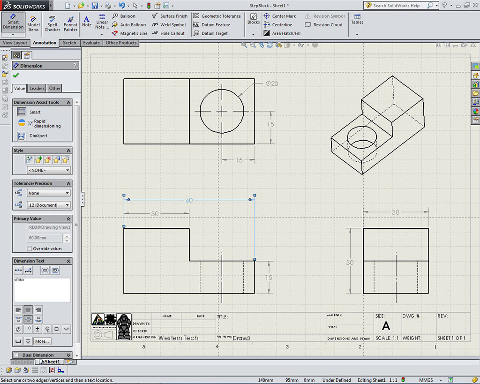Select the Smart Dimension tool
Image resolution: width=480 pixels, height=384 pixels.
tap(13, 22)
